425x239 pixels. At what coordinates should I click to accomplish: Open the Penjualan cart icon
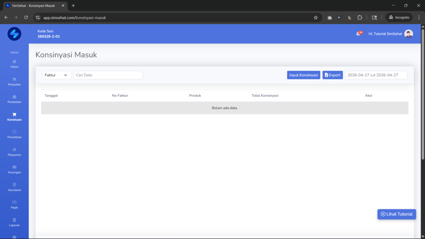[x=15, y=79]
